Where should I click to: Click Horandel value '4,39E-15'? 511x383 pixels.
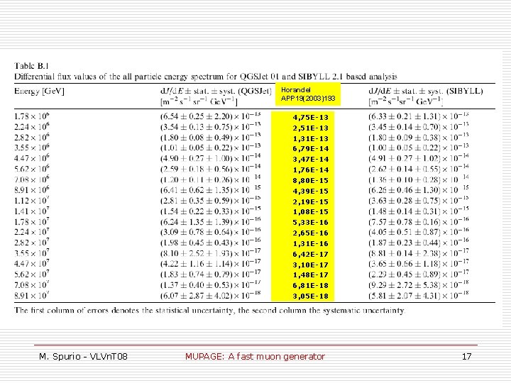(x=310, y=191)
